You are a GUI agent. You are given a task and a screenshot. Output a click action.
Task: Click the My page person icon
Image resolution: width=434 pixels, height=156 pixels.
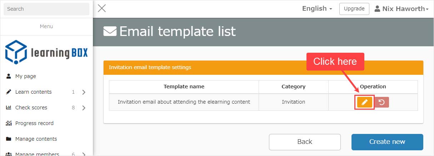point(9,76)
